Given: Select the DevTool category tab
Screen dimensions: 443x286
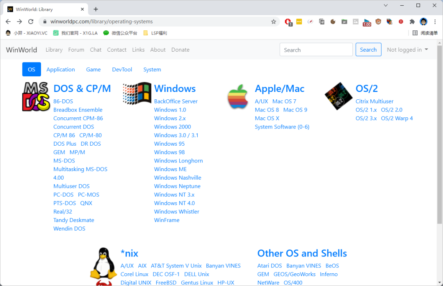Looking at the screenshot, I should [122, 69].
